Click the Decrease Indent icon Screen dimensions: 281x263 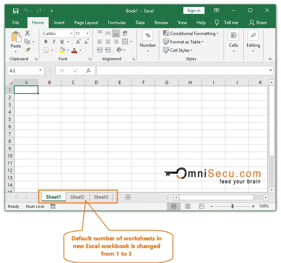(100, 50)
